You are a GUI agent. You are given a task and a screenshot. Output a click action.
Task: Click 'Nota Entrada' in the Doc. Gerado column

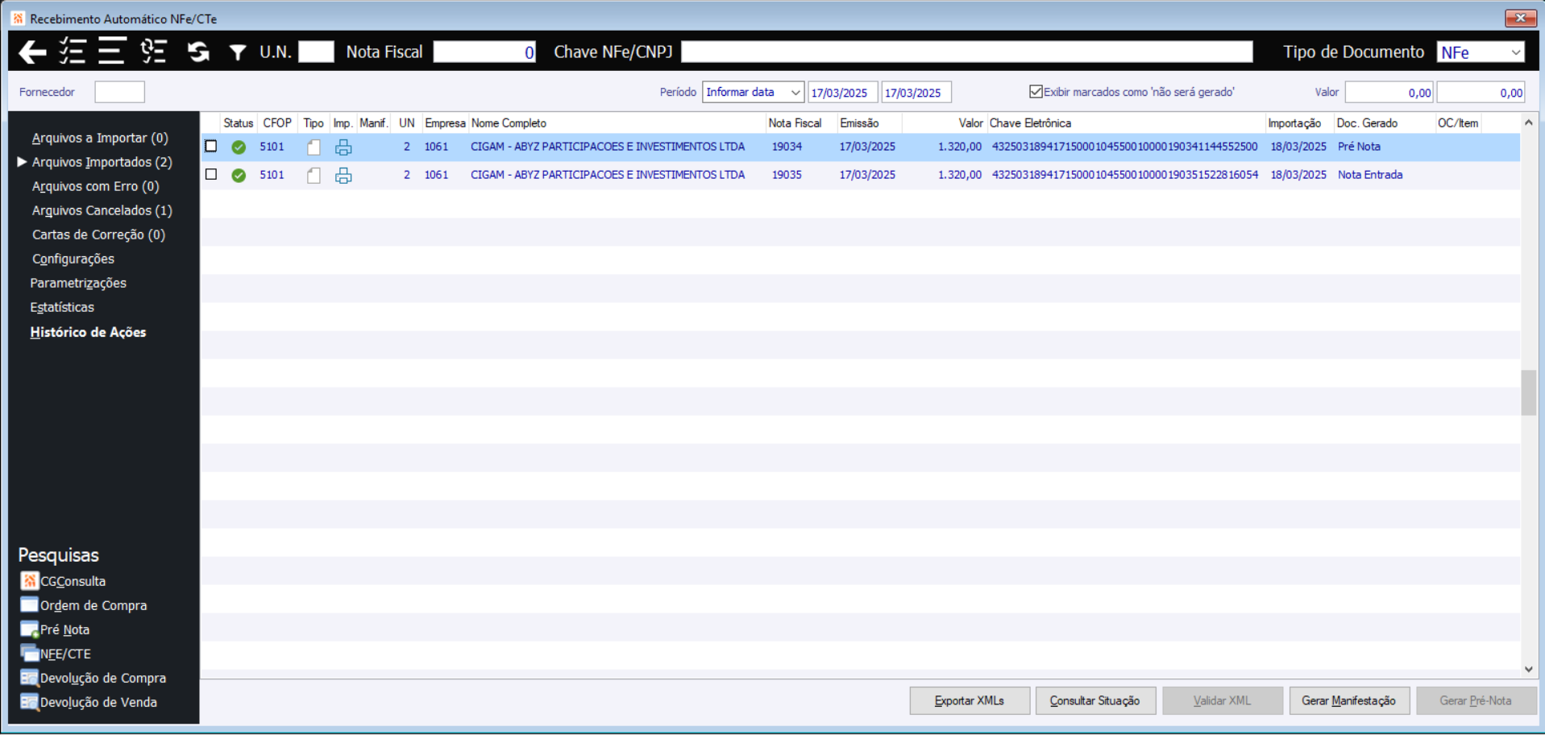tap(1370, 175)
